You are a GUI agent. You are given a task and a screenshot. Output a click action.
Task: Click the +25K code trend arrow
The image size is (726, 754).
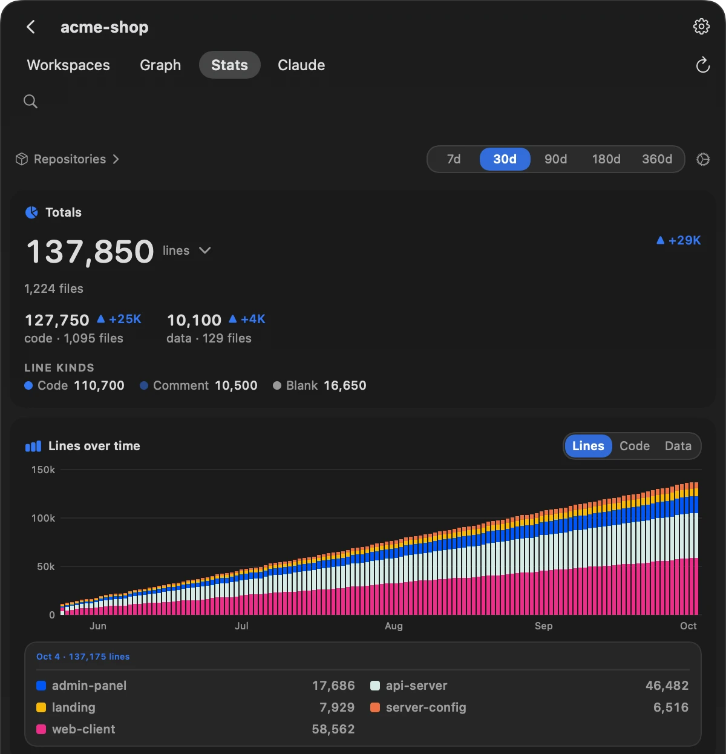[101, 319]
